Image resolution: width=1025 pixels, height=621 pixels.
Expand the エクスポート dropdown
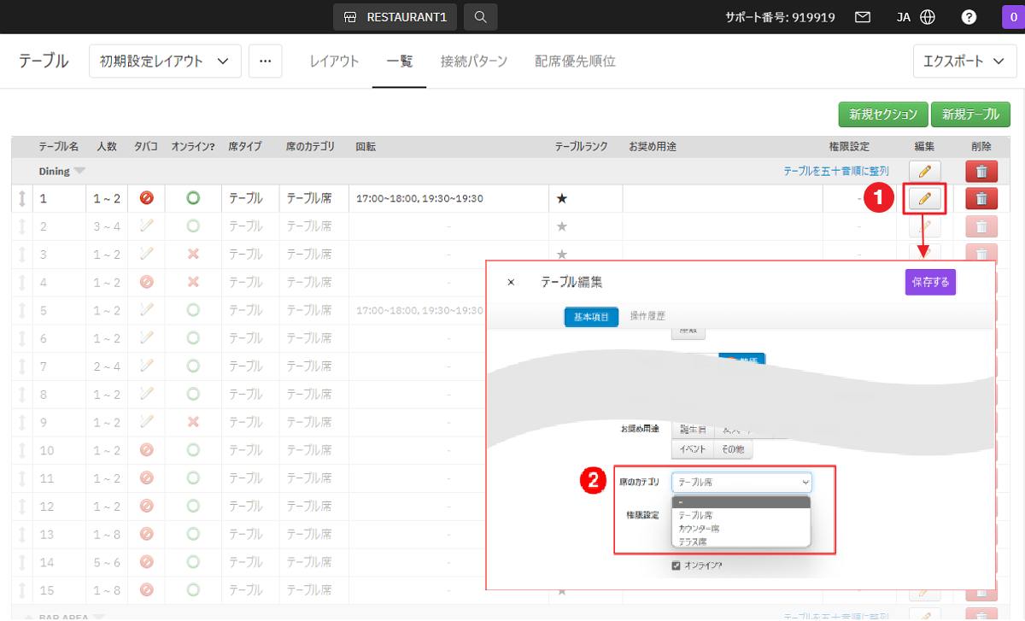(964, 62)
